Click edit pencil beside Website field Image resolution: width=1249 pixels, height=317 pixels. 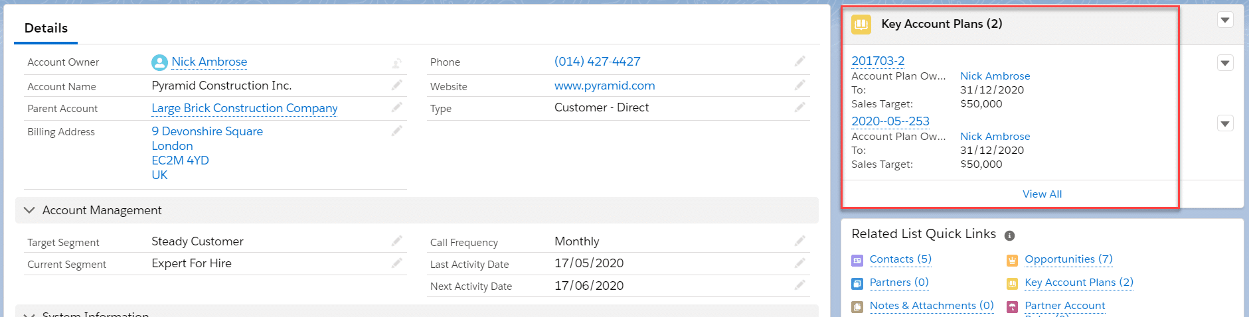799,85
